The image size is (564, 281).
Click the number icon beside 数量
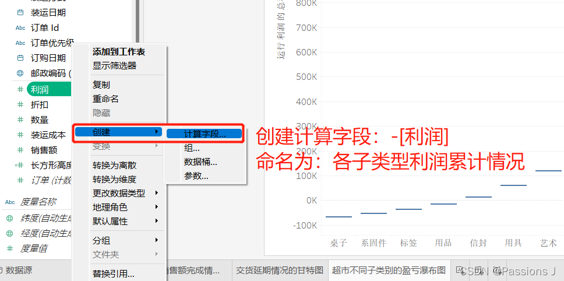(x=20, y=120)
